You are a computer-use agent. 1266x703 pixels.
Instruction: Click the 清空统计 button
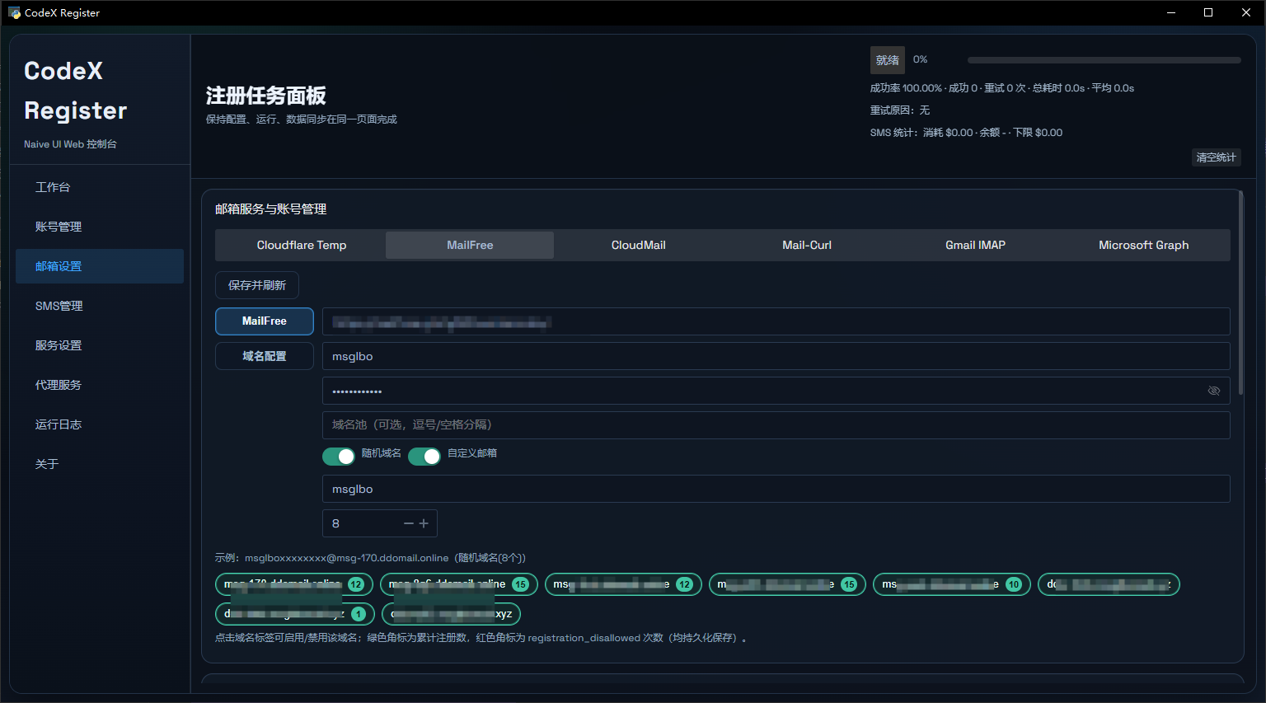[x=1216, y=157]
